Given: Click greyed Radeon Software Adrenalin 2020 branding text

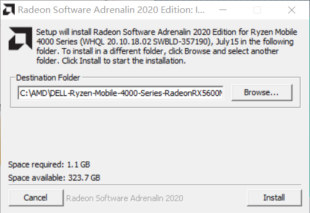Looking at the screenshot, I should [125, 198].
